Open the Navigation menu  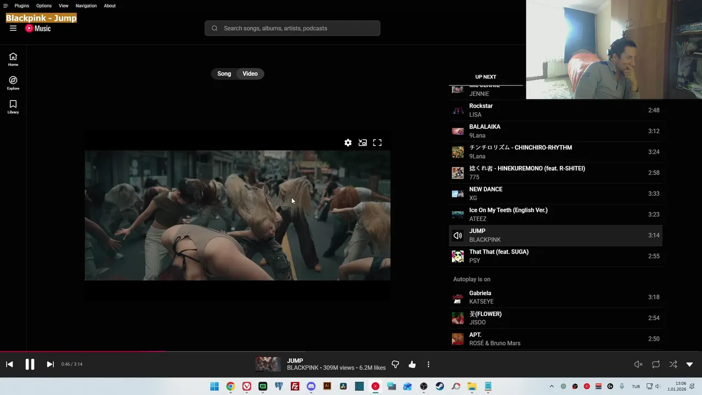pos(86,5)
